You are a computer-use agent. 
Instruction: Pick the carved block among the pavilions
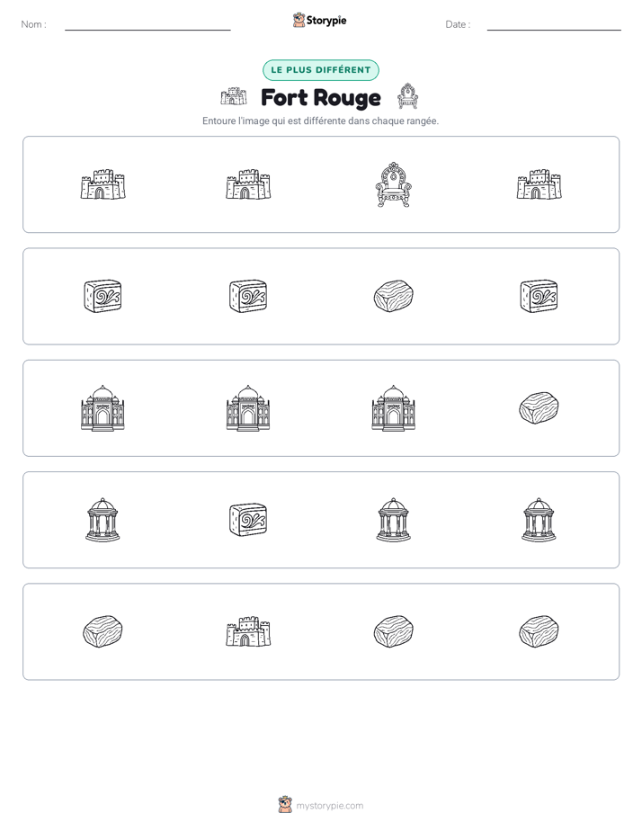[248, 520]
